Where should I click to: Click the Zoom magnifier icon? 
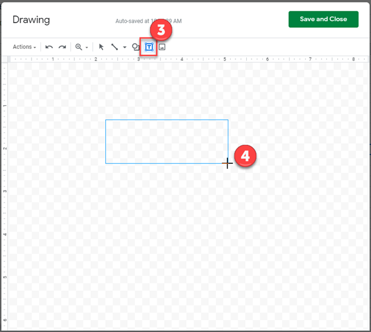78,47
